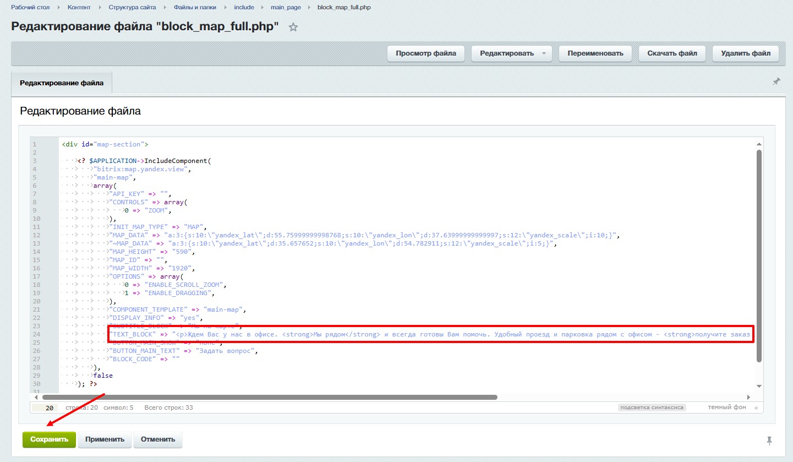
Task: Add page to favorites with star icon
Action: tap(293, 28)
